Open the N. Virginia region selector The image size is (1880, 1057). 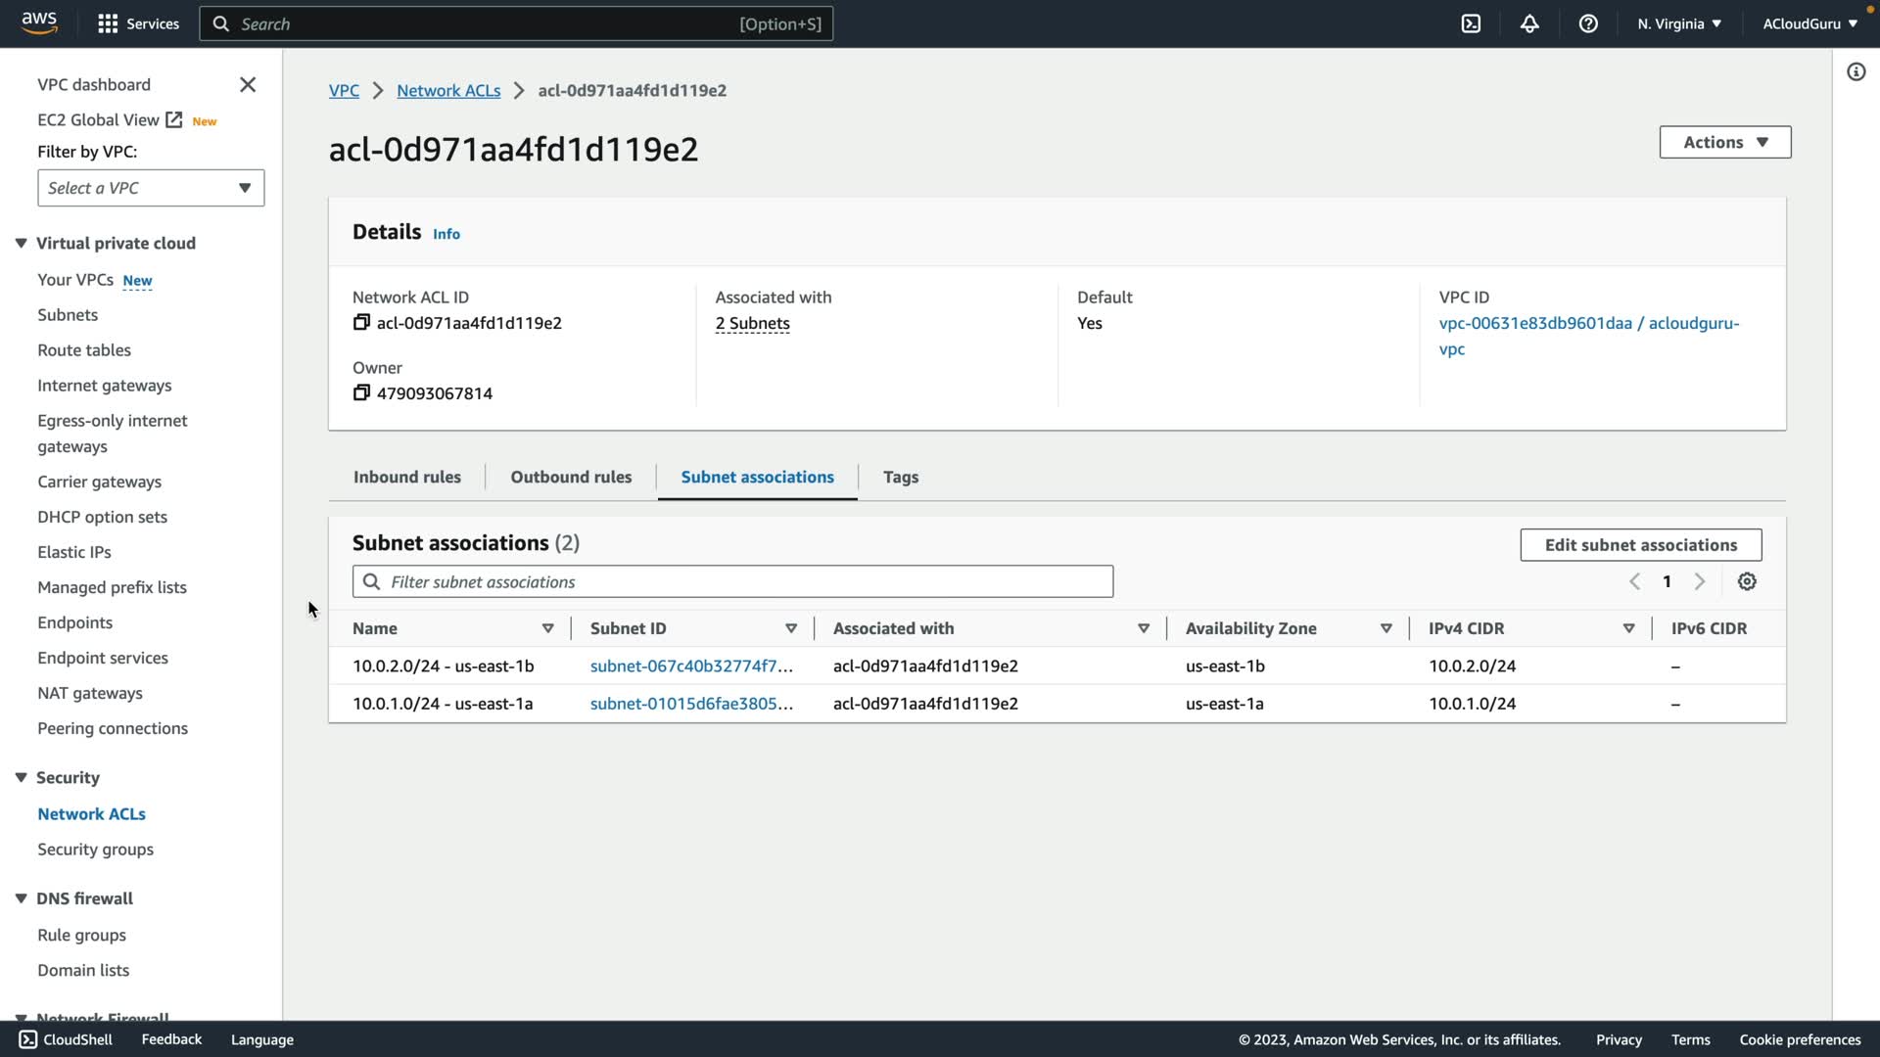[1678, 23]
